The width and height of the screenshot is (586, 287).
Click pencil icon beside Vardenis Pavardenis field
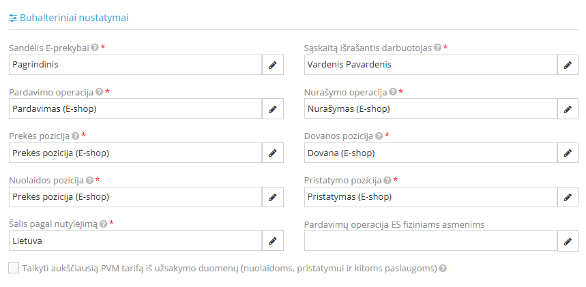click(x=568, y=65)
